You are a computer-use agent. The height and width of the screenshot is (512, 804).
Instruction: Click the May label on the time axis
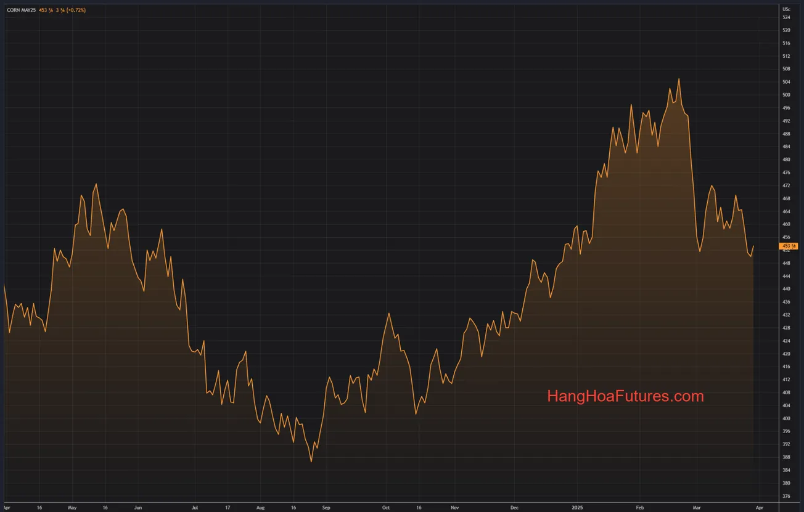tap(72, 507)
